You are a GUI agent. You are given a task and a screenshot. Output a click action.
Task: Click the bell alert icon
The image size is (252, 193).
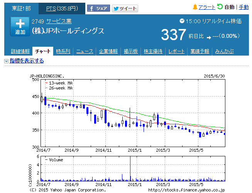(195, 7)
